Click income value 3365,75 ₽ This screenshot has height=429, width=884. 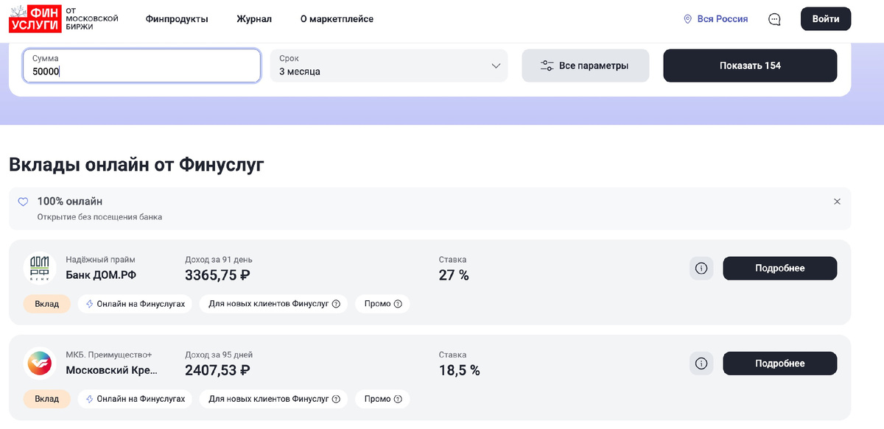(217, 276)
